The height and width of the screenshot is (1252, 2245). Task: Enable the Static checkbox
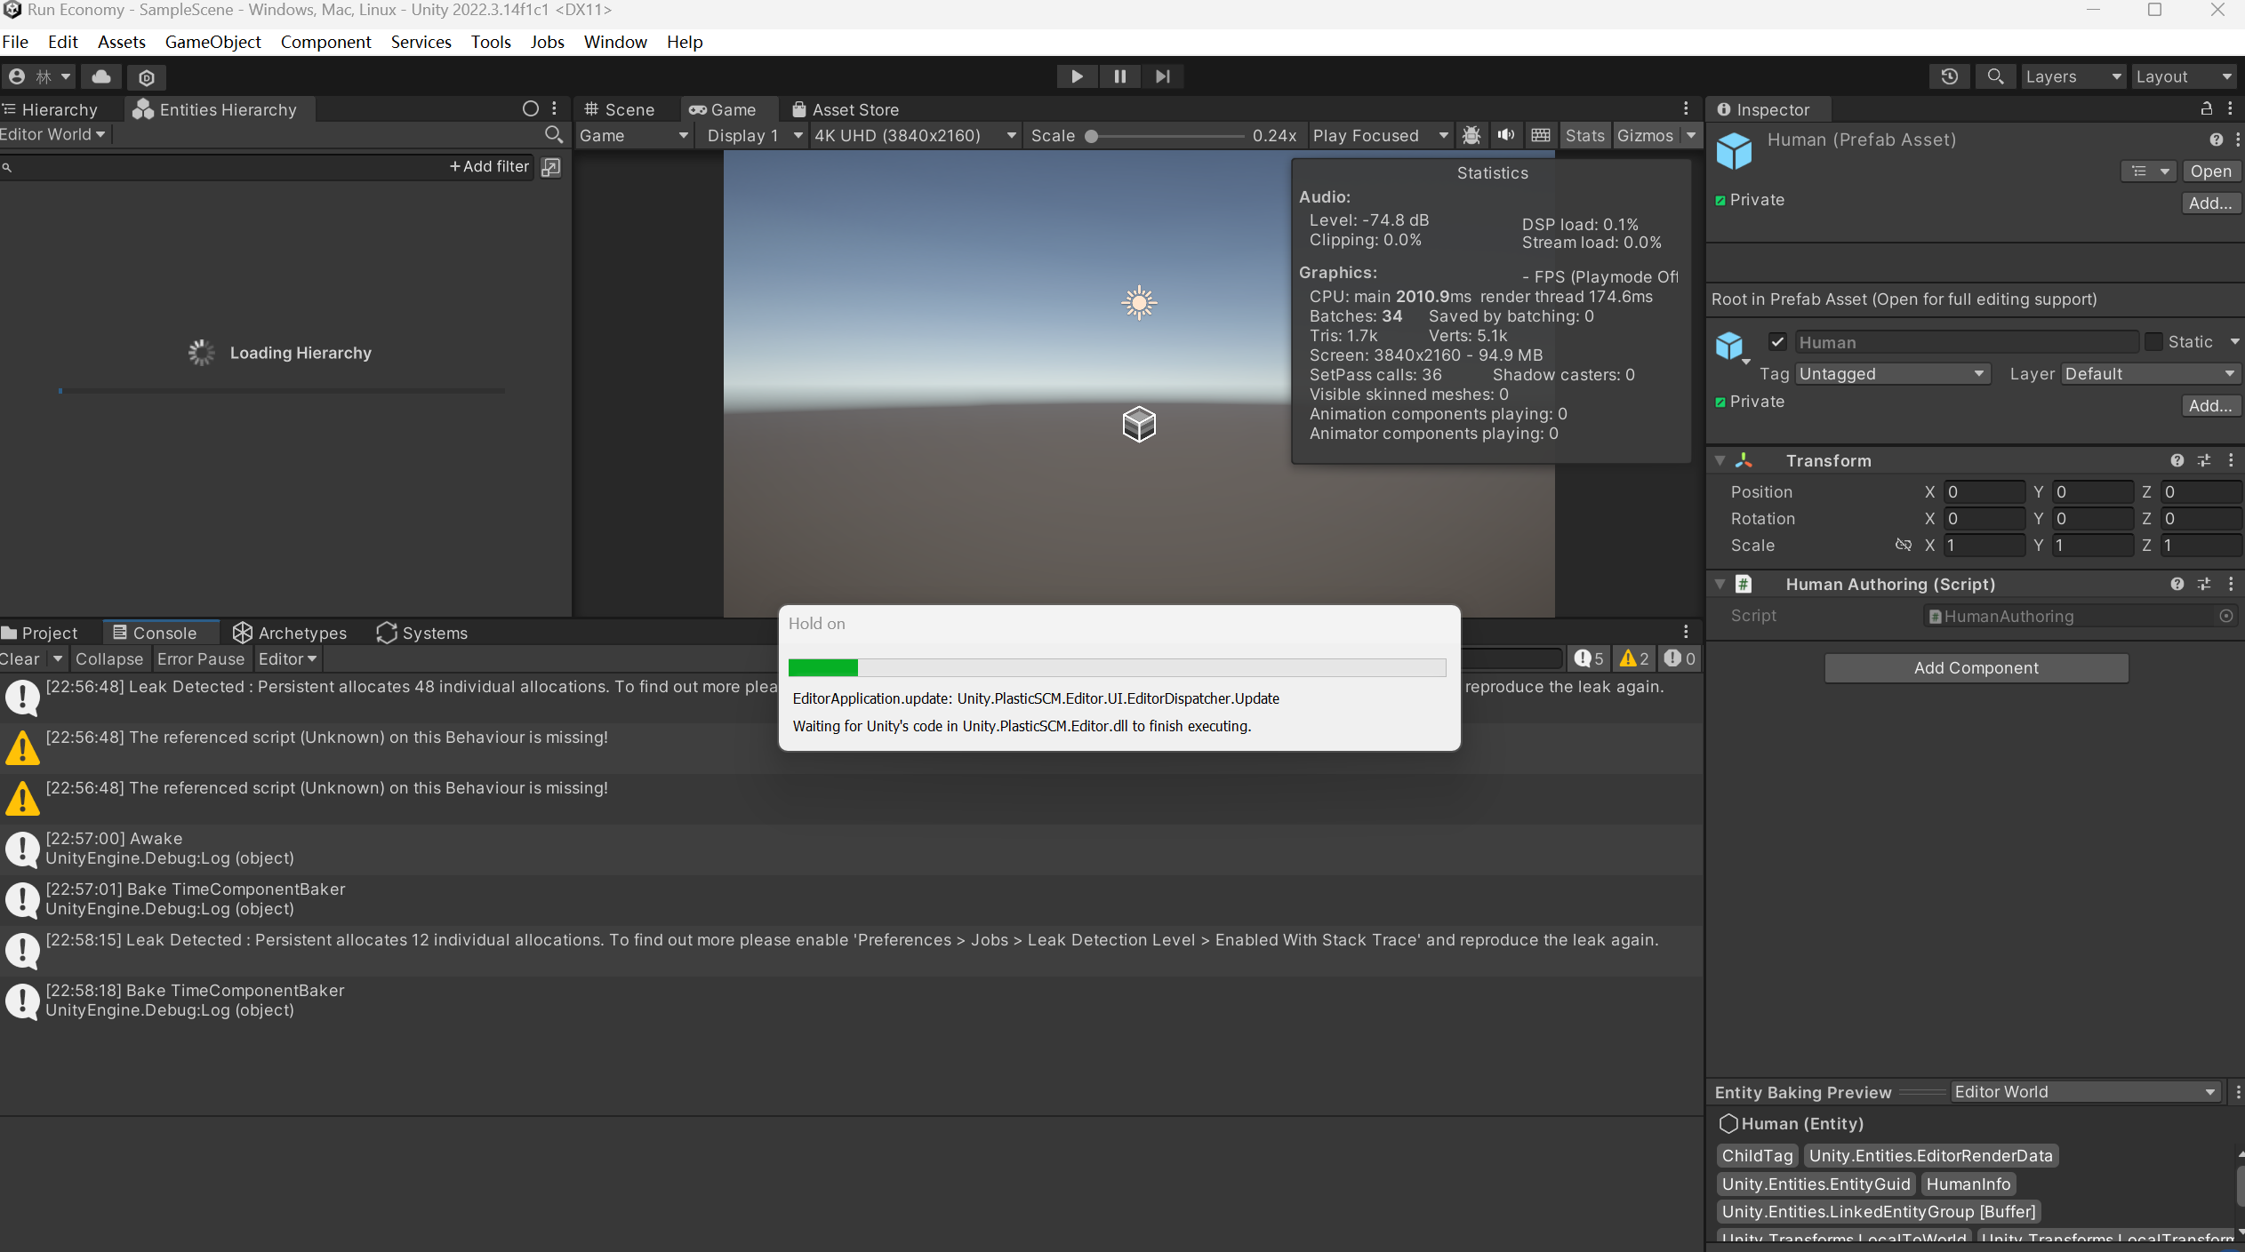pos(2153,342)
